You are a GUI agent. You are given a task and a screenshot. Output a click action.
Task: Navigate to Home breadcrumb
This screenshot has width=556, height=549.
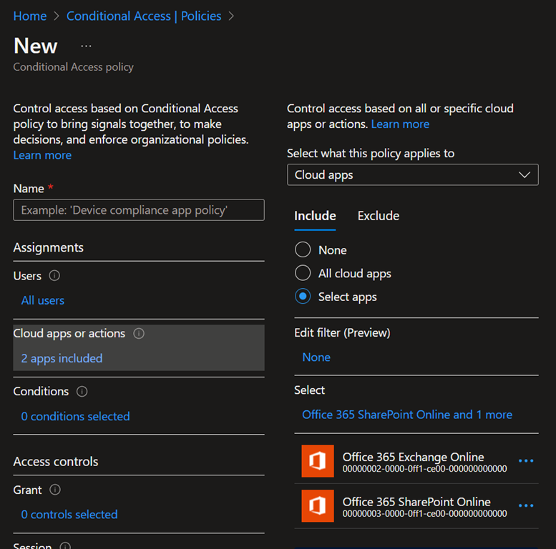(30, 16)
